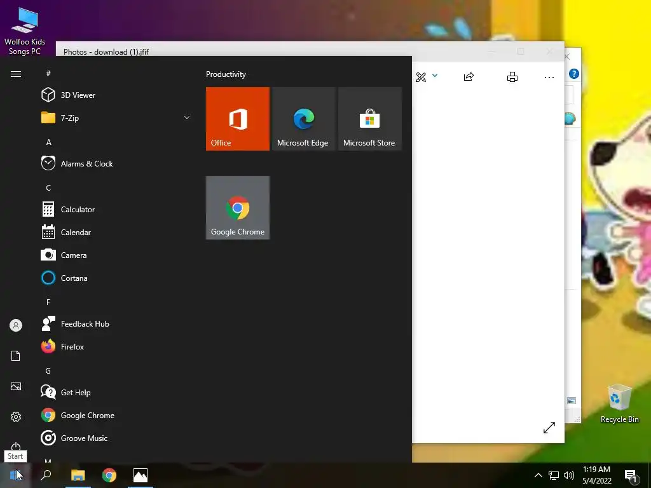Open the 7-Zip folder entry
This screenshot has width=651, height=488.
[x=116, y=118]
